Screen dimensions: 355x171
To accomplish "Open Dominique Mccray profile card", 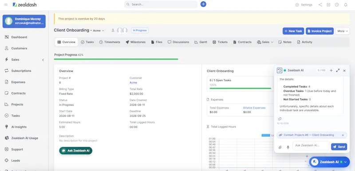I will click(x=24, y=21).
